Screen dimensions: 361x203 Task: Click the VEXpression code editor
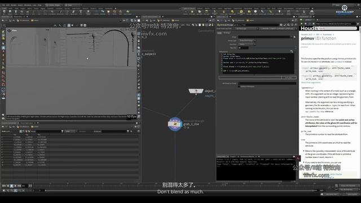tap(258, 63)
